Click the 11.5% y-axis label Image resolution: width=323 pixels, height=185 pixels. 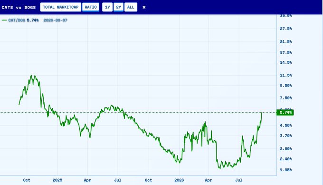tap(286, 75)
